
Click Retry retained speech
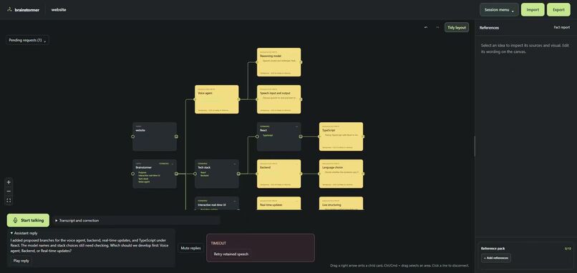pyautogui.click(x=231, y=254)
